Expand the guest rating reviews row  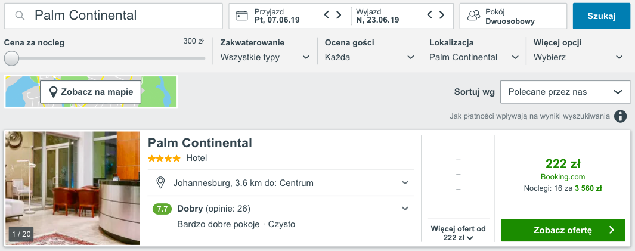(x=405, y=209)
